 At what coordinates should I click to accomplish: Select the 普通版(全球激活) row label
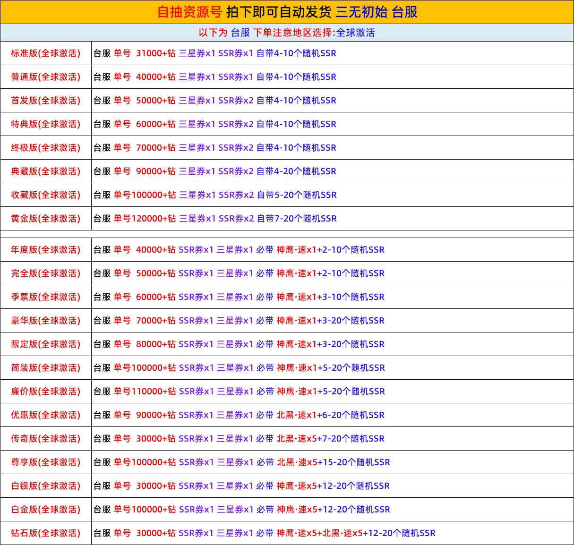pos(46,77)
